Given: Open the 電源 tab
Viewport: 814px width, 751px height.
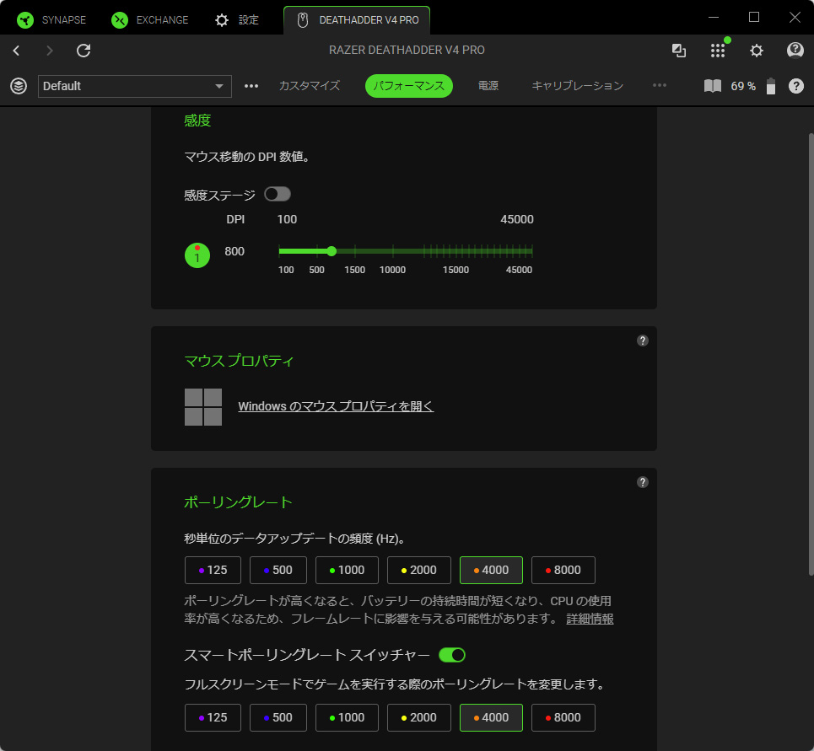Looking at the screenshot, I should coord(488,86).
